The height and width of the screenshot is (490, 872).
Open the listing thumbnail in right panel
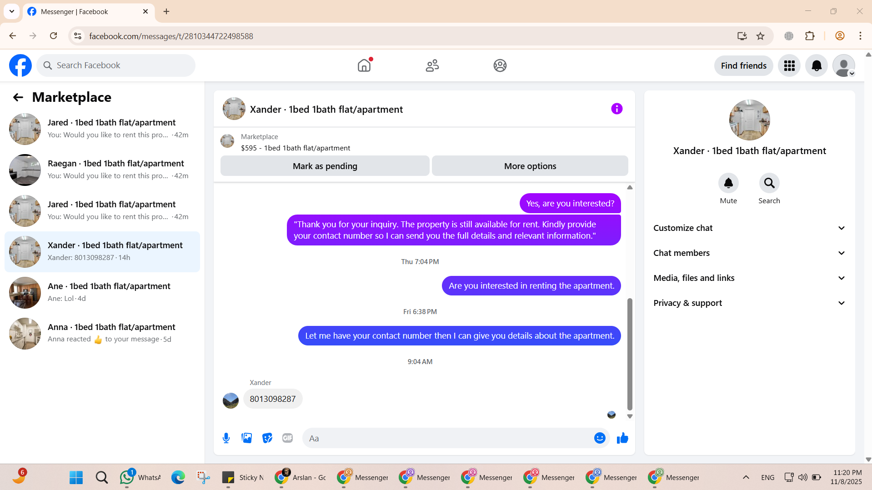tap(749, 120)
